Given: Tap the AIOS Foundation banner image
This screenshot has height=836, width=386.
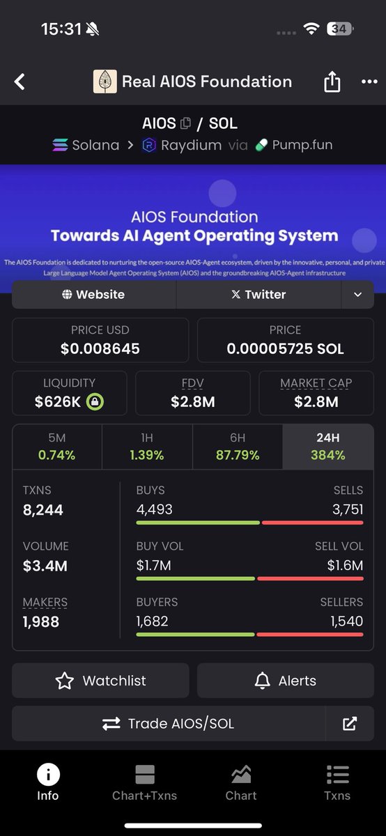Looking at the screenshot, I should click(x=193, y=222).
